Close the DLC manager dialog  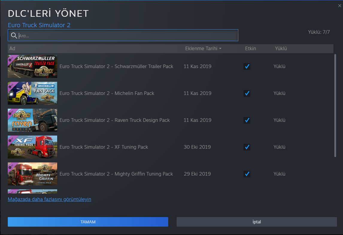[339, 6]
